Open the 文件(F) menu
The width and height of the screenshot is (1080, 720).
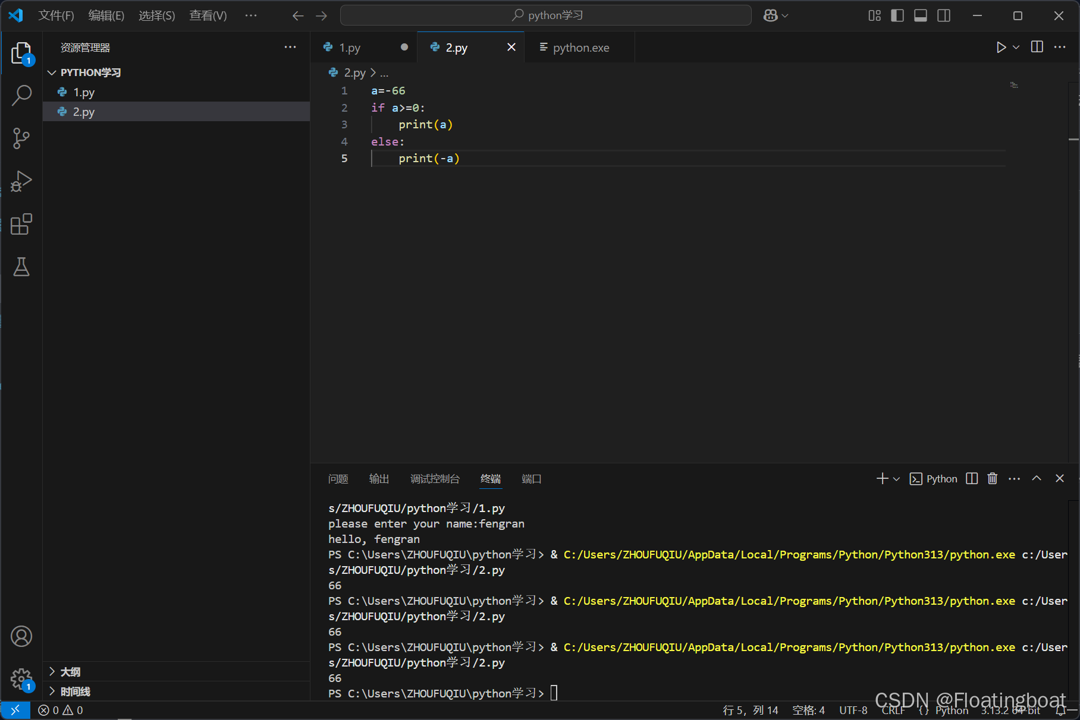[56, 15]
